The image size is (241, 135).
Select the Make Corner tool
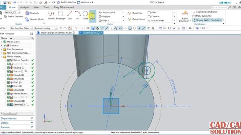coord(156,21)
